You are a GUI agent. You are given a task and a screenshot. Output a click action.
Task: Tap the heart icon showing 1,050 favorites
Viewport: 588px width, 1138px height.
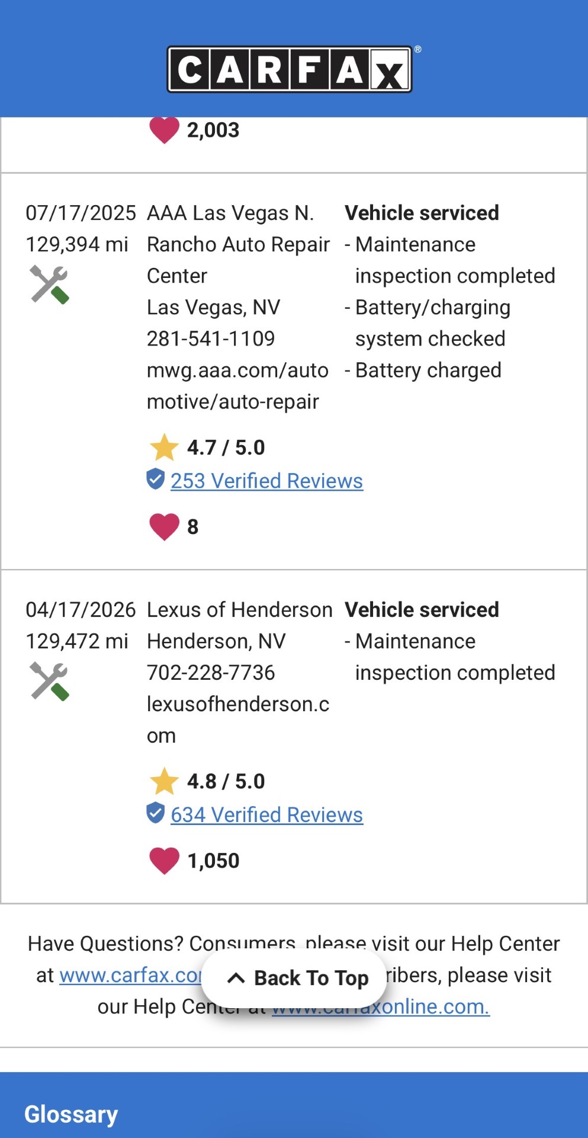click(x=164, y=861)
